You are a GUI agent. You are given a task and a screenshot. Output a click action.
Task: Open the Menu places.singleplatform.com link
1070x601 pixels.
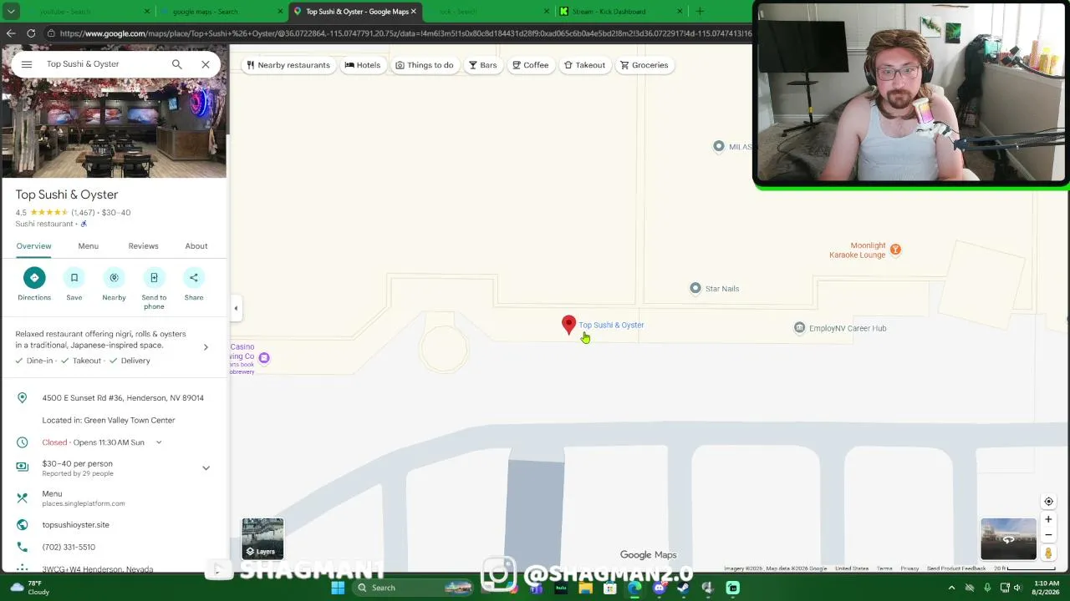pos(84,498)
